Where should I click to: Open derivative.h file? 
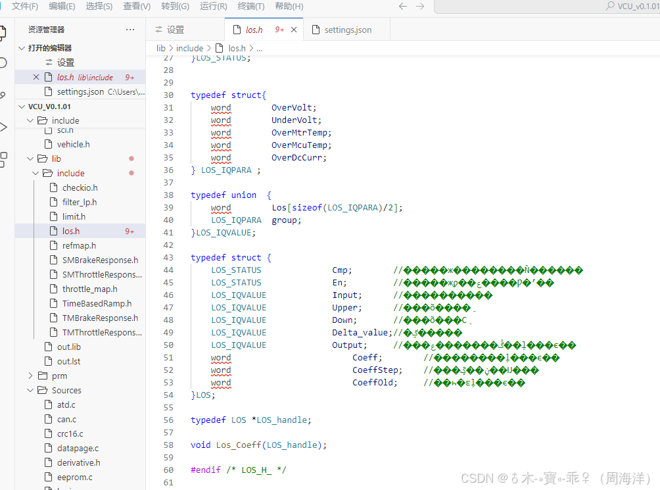(x=79, y=462)
